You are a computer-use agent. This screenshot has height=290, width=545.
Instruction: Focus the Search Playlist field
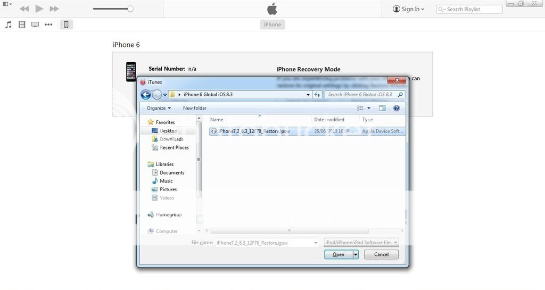click(x=469, y=10)
